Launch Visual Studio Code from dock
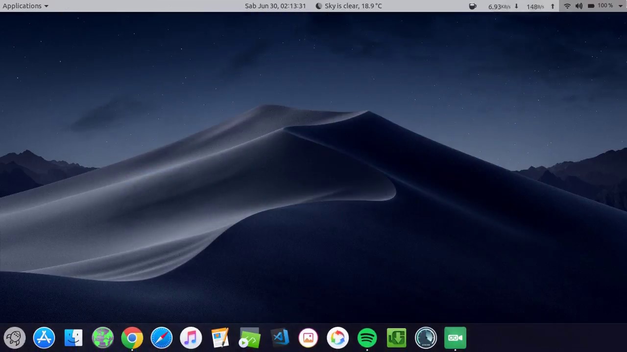This screenshot has height=352, width=627. coord(279,338)
